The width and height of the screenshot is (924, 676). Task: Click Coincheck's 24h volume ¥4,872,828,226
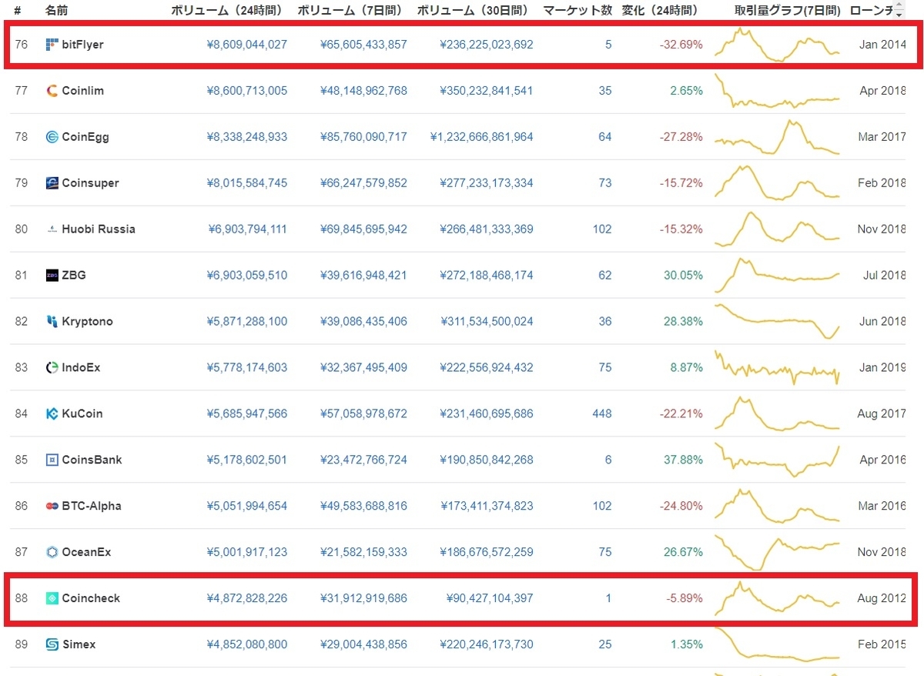(247, 598)
